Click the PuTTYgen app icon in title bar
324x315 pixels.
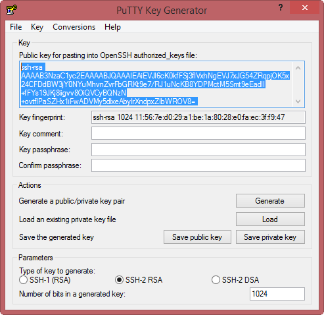(x=12, y=10)
